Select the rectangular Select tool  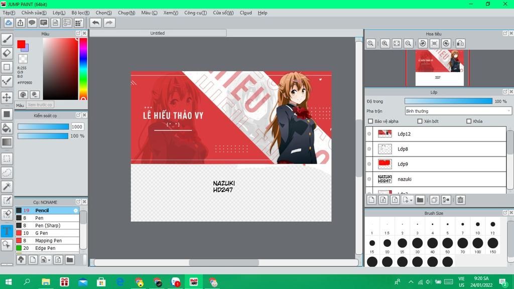7,159
